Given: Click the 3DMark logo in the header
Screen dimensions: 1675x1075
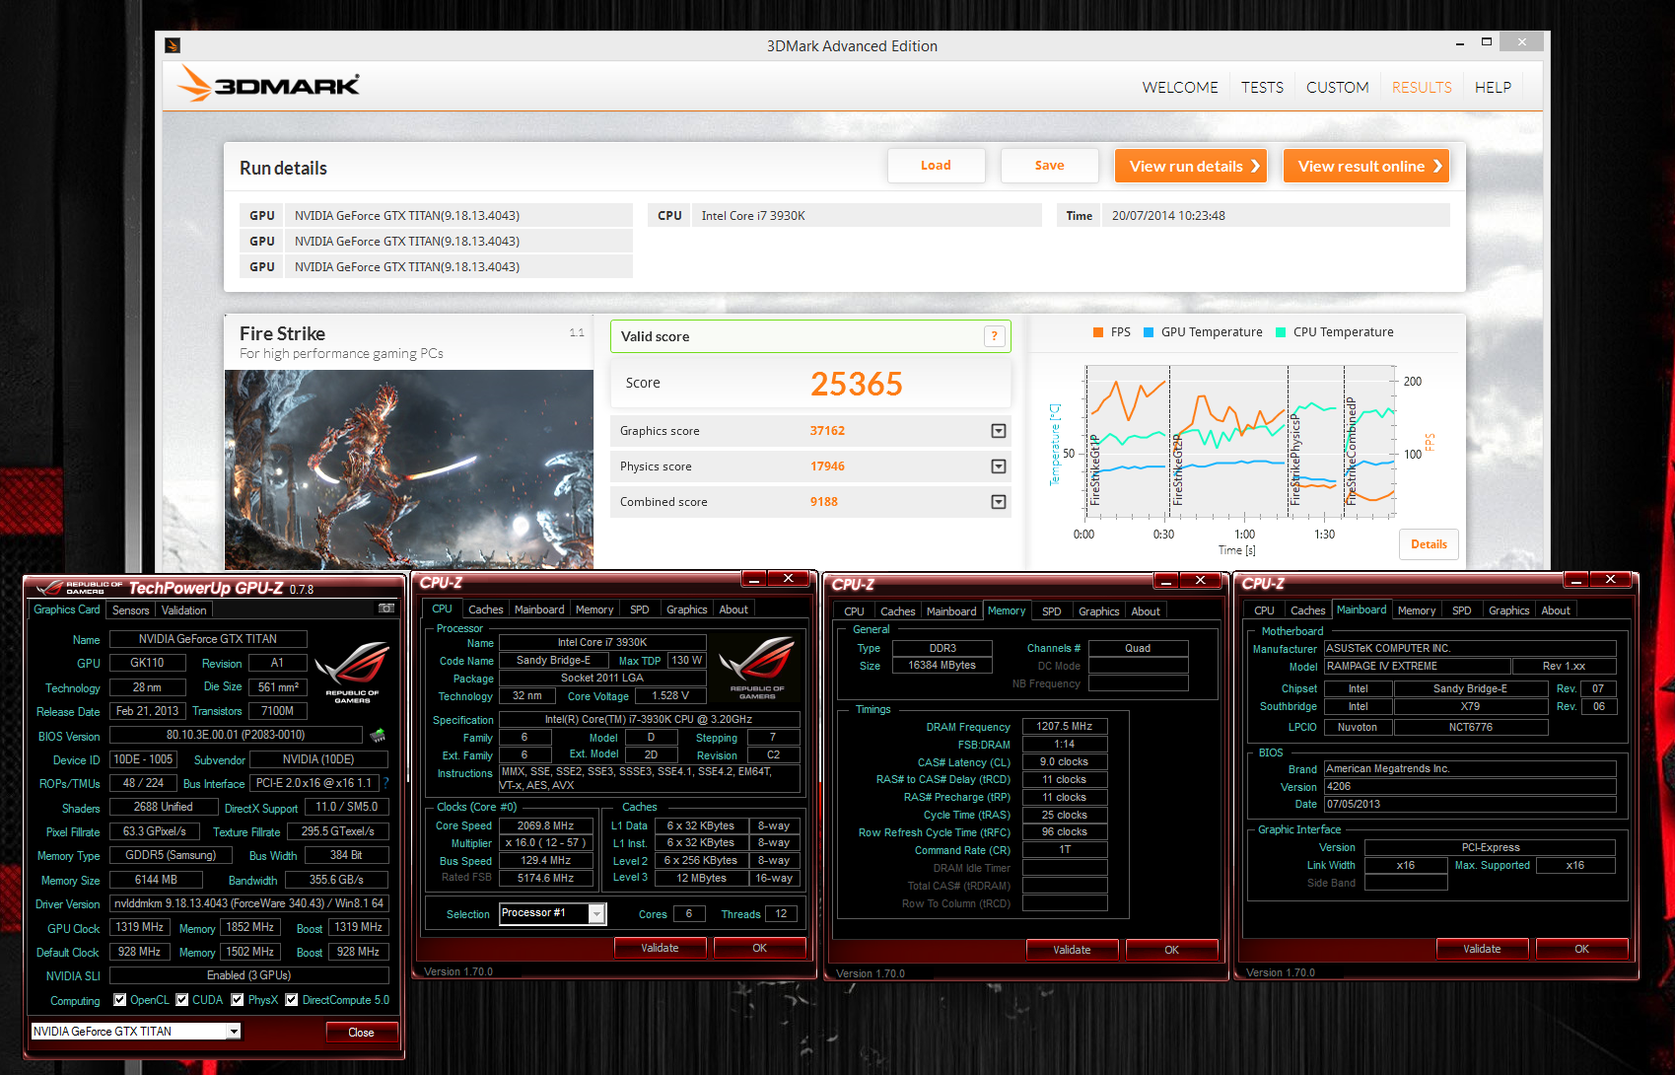Looking at the screenshot, I should click(269, 84).
